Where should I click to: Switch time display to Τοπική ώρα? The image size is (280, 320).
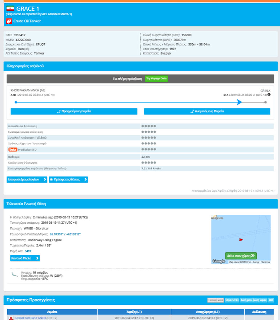click(x=214, y=300)
